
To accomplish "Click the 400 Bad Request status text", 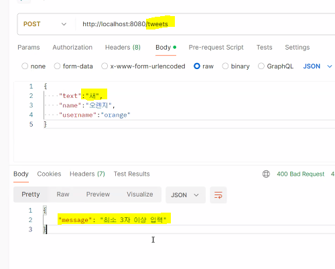I will point(301,174).
